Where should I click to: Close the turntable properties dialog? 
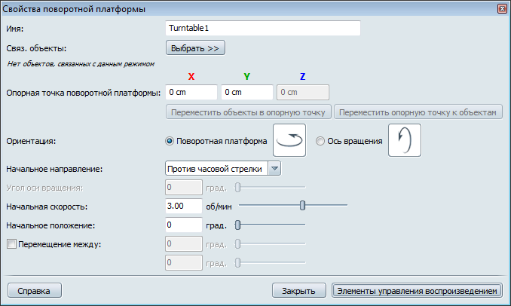[x=502, y=9]
